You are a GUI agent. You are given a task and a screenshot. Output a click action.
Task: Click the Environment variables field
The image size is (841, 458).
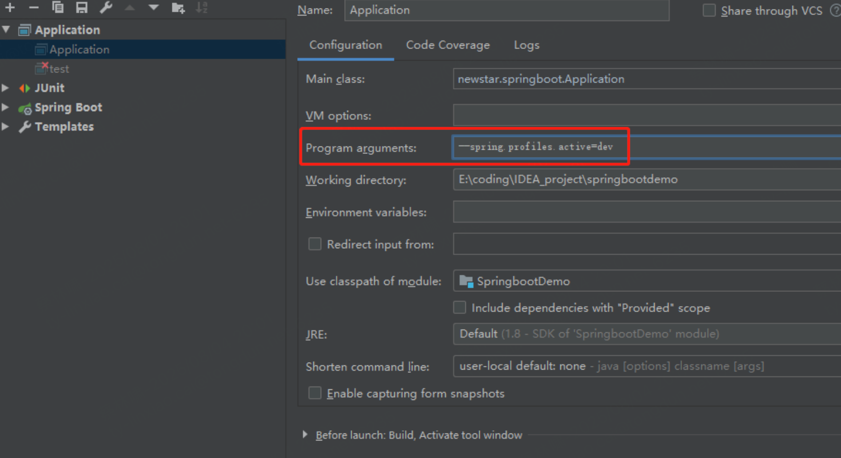pos(647,211)
